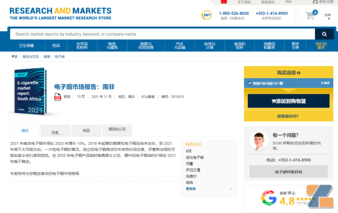Click the 登录/注册 link
The image size is (338, 213).
326,2
